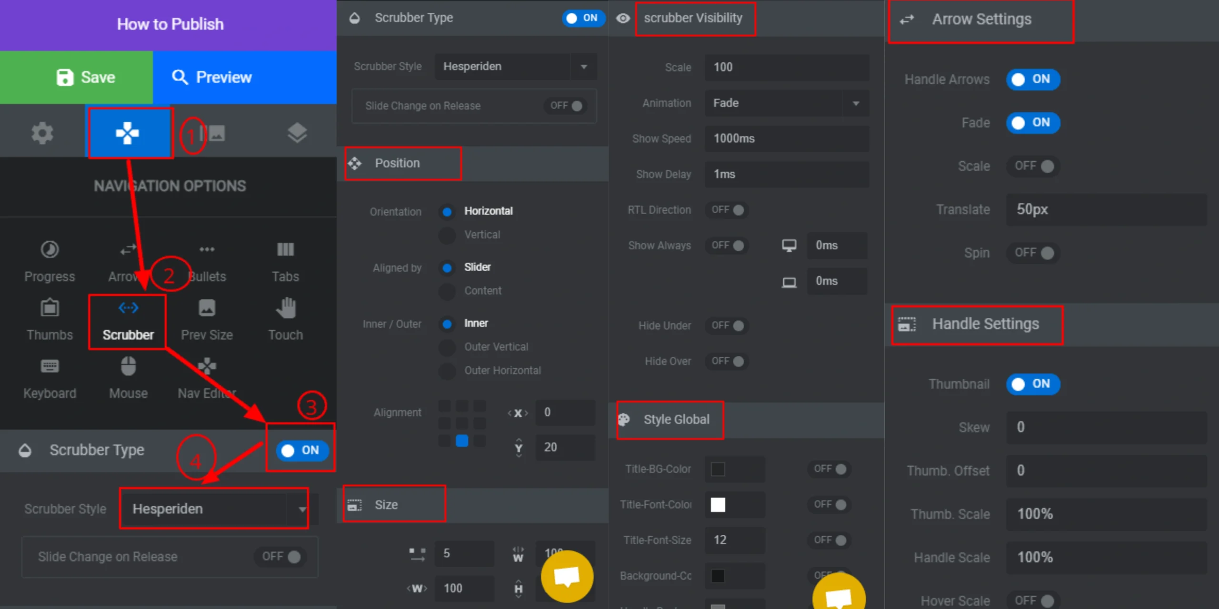Click the Scale input field showing 100

click(787, 68)
